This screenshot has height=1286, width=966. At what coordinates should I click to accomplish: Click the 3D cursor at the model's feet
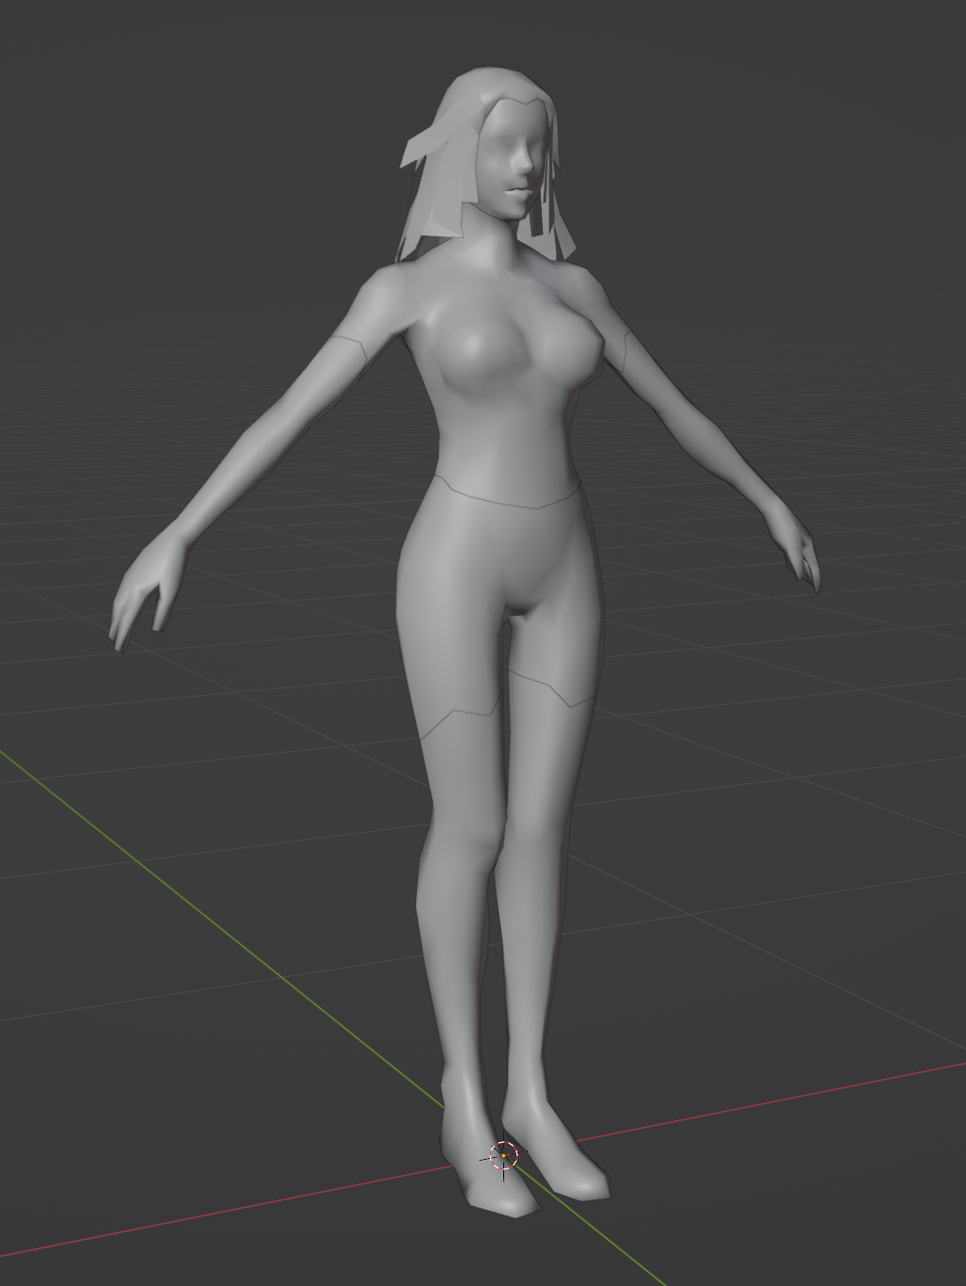(x=504, y=1155)
